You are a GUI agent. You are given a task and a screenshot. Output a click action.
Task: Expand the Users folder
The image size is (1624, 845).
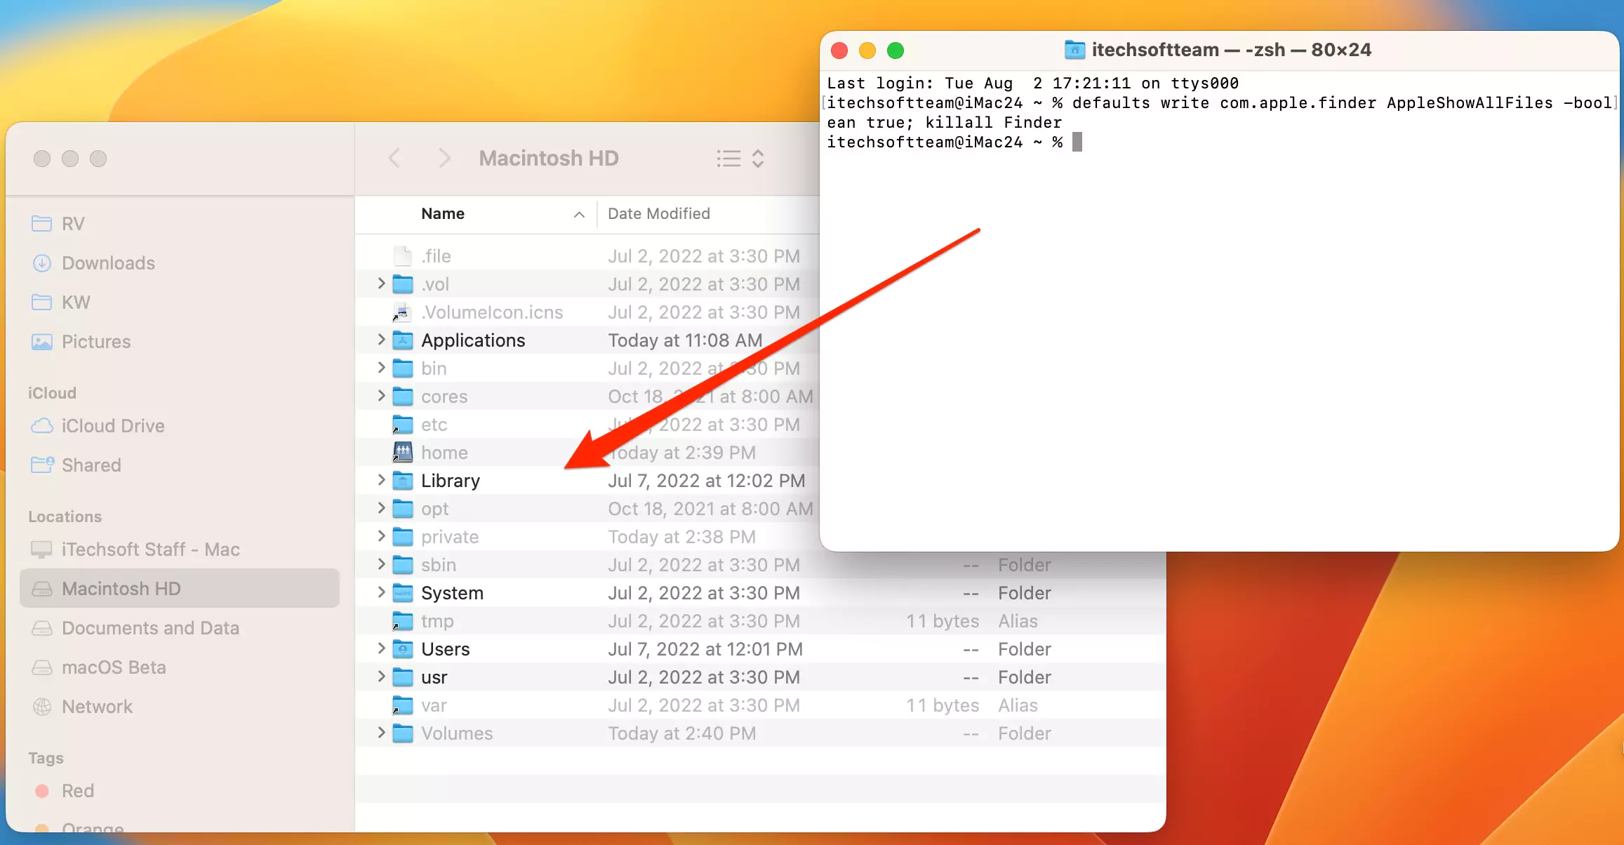click(381, 648)
